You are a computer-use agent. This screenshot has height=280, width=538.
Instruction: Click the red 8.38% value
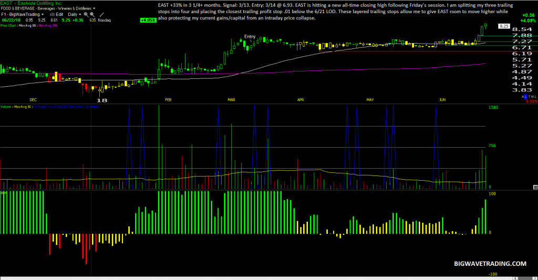point(532,101)
